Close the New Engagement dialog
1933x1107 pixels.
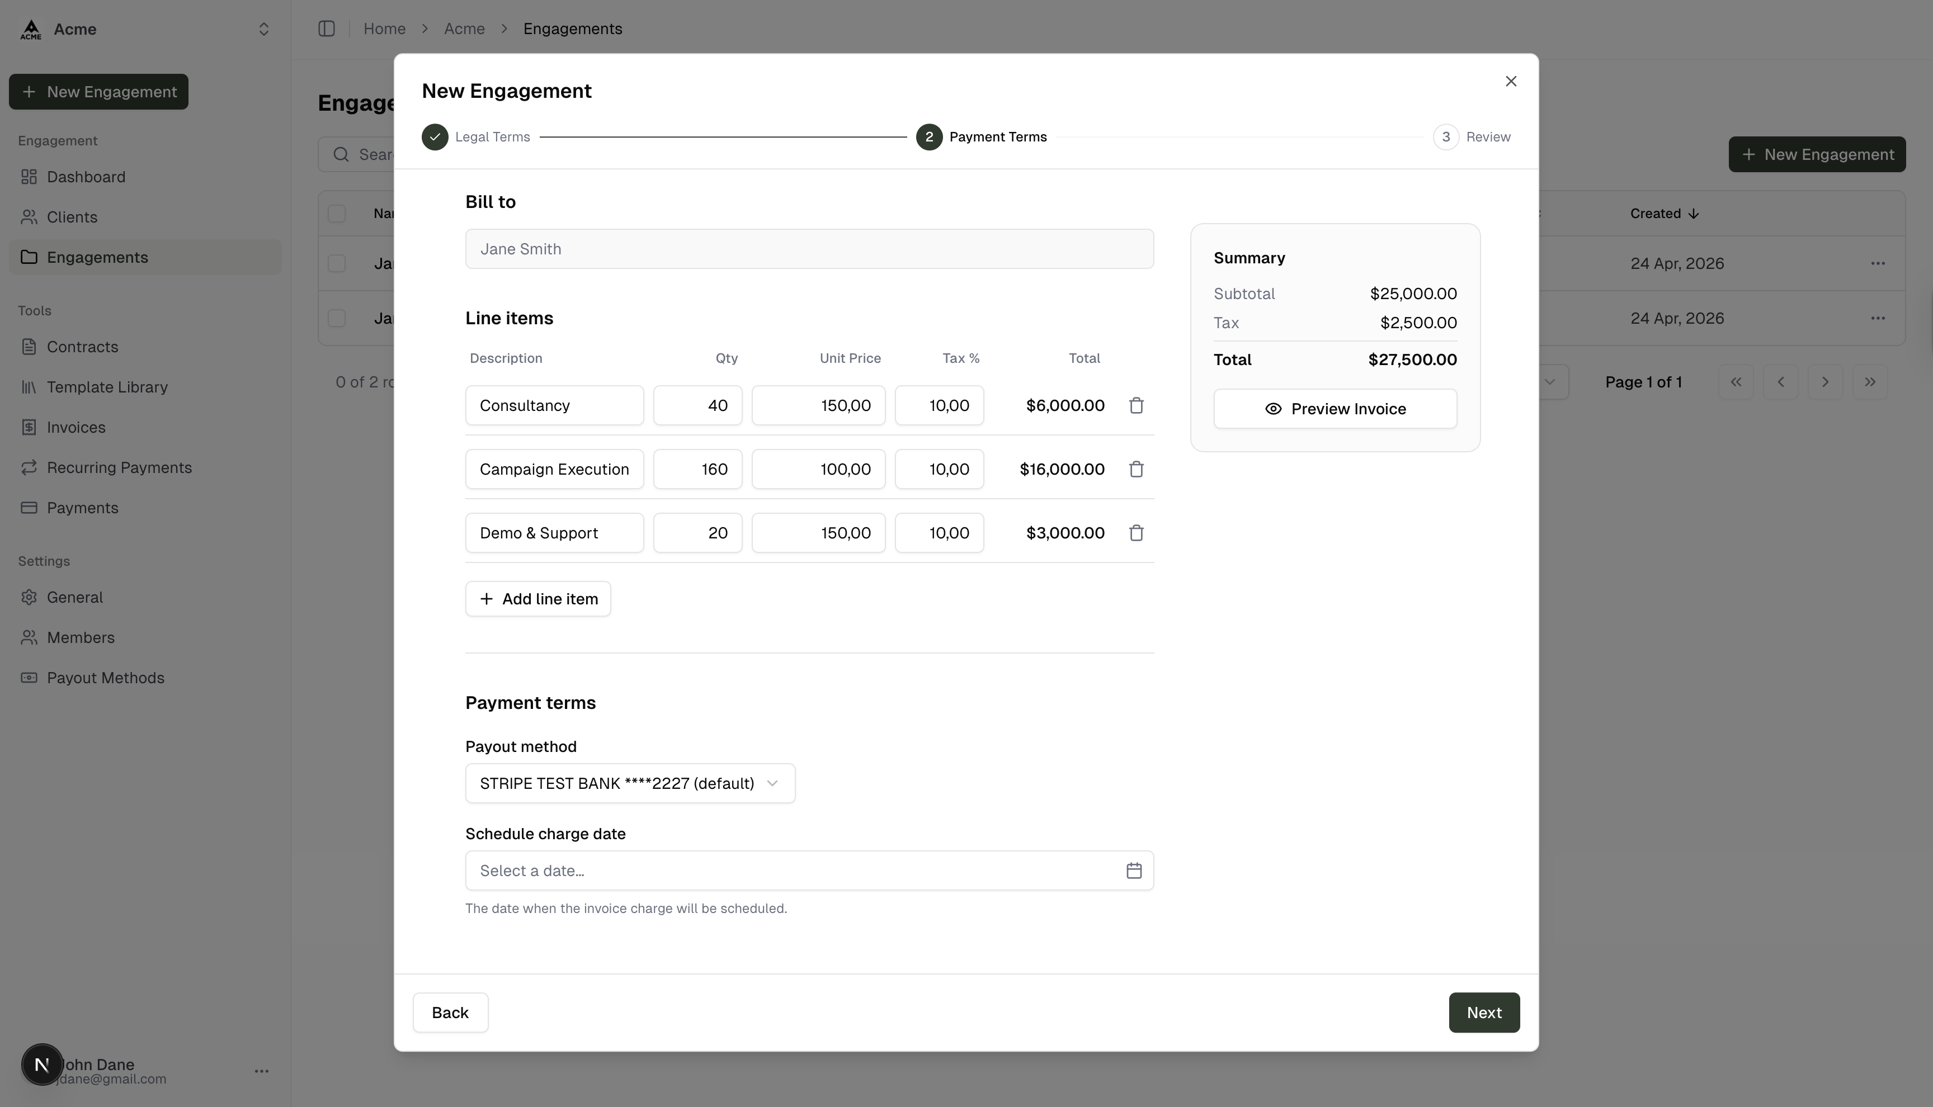1511,82
